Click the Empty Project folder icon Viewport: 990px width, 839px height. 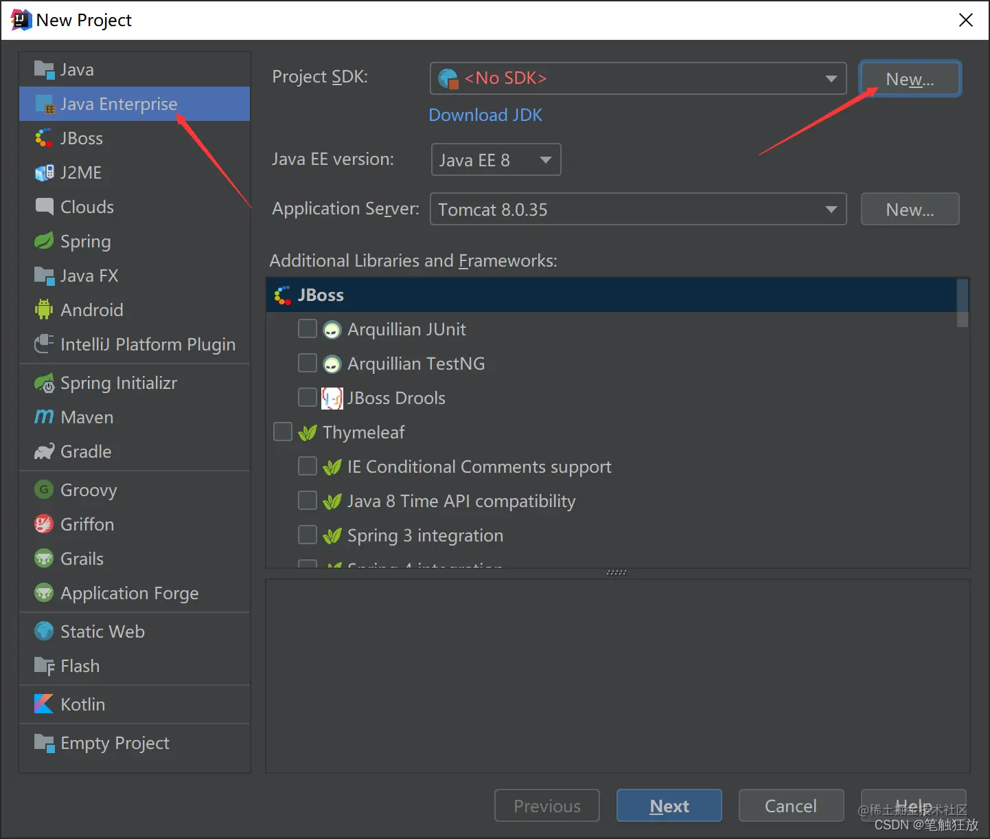coord(44,743)
